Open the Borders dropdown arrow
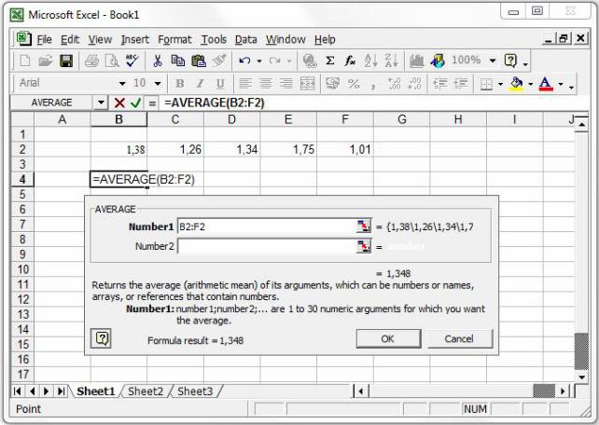 (x=500, y=84)
